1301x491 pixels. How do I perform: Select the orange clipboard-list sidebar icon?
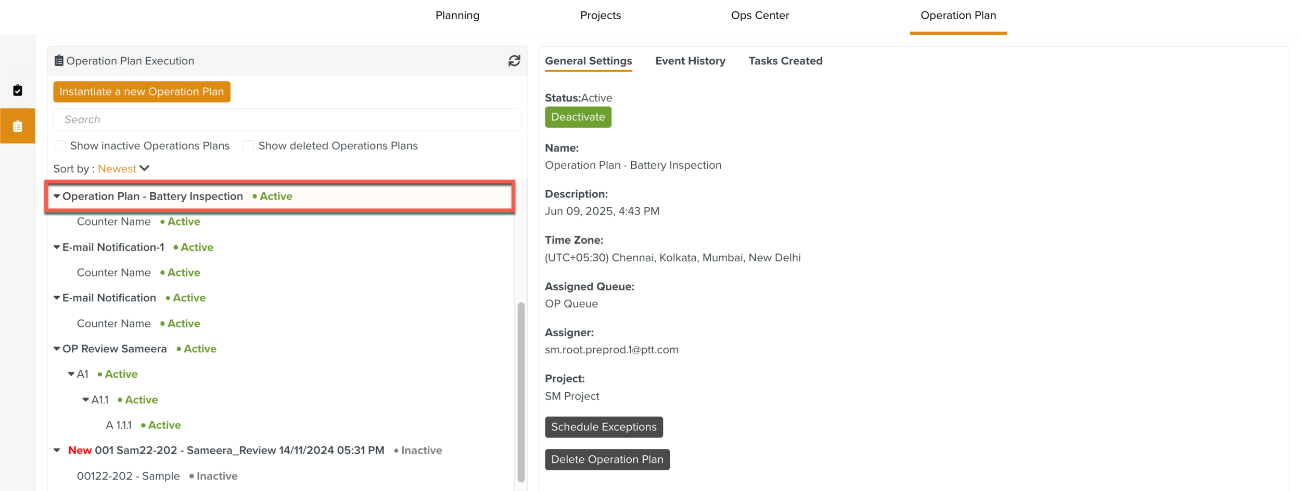[18, 126]
